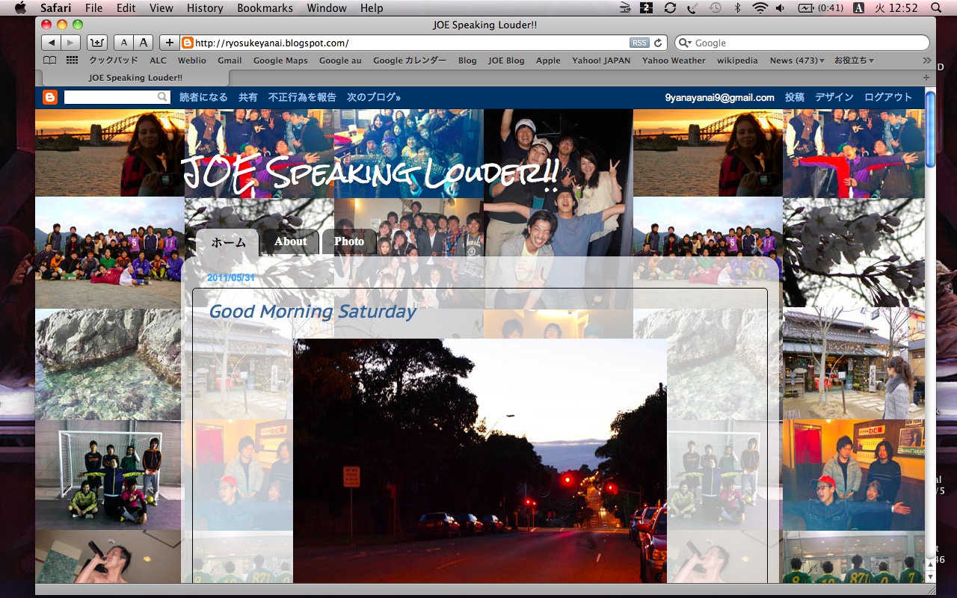Switch to the Photo page tab

349,241
